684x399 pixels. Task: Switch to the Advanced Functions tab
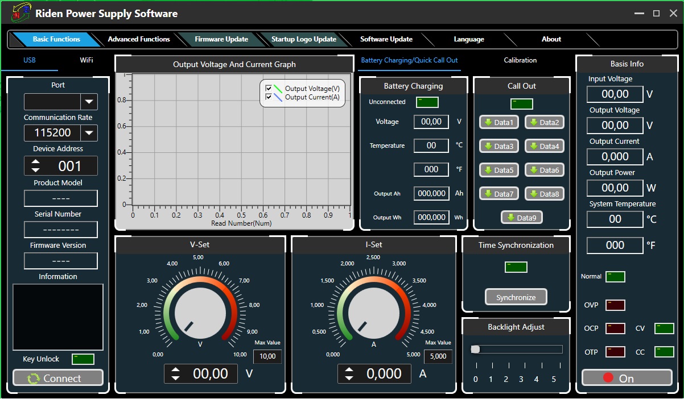click(139, 39)
